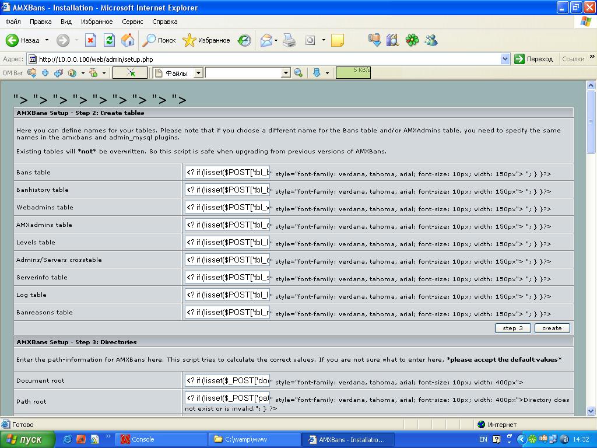Click the Mail envelope toolbar icon
The height and width of the screenshot is (448, 597).
(266, 40)
